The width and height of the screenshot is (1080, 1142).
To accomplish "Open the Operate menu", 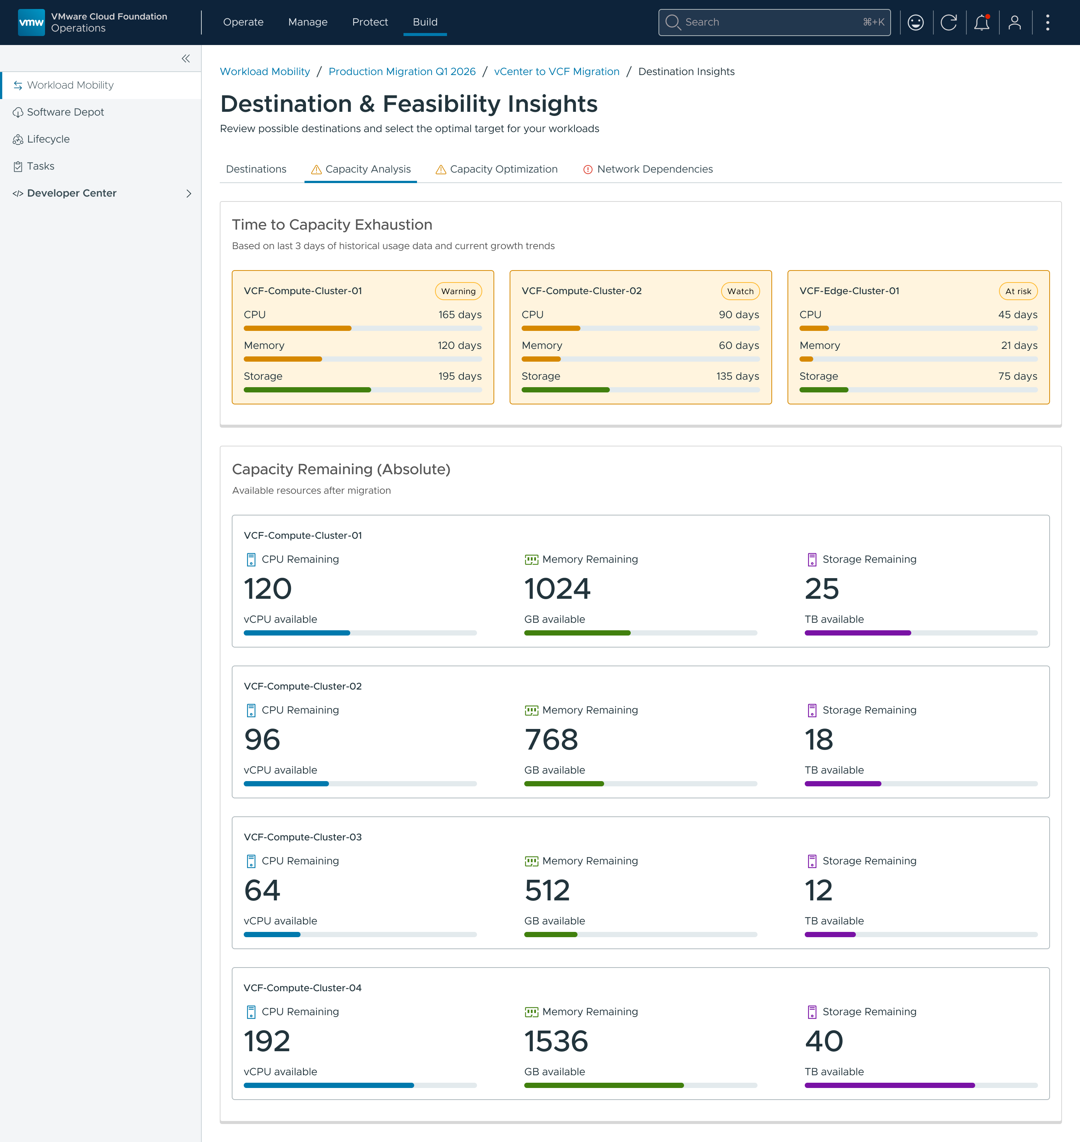I will click(x=243, y=23).
